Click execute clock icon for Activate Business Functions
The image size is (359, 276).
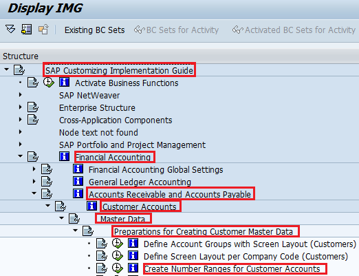[49, 83]
